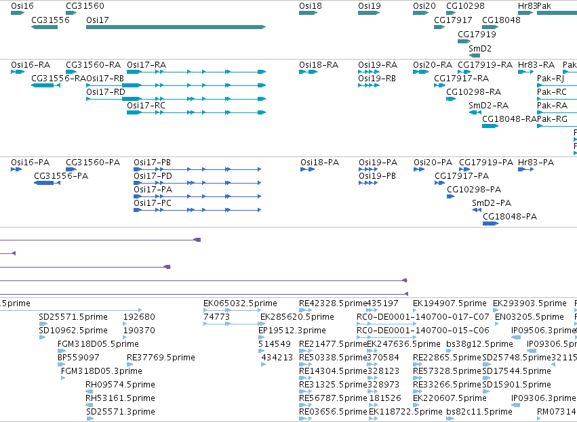Select the Osi17-PB protein label
577x422 pixels.
(152, 163)
